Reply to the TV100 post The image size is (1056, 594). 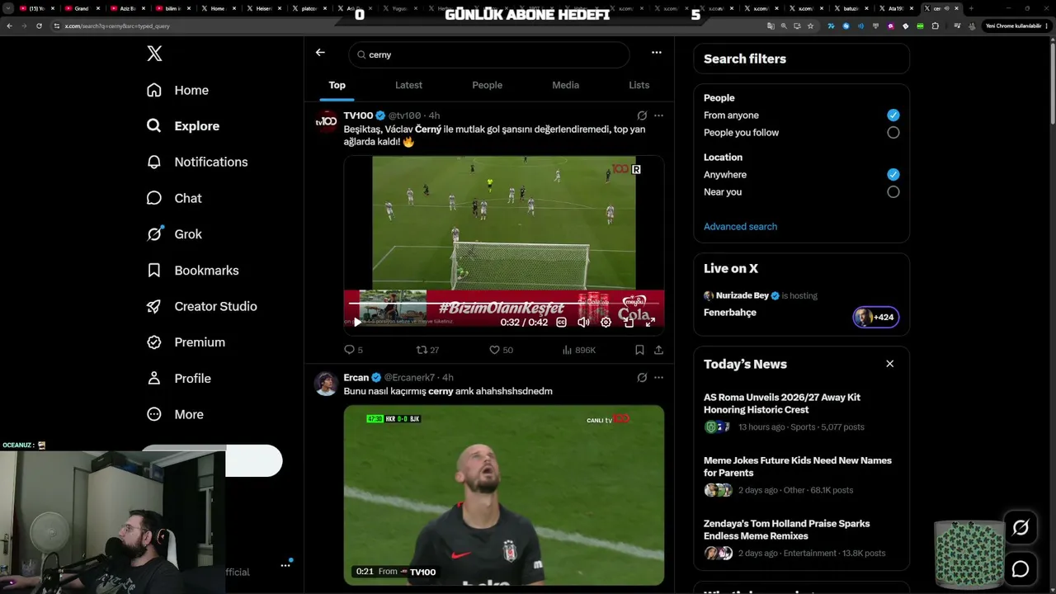(x=353, y=350)
